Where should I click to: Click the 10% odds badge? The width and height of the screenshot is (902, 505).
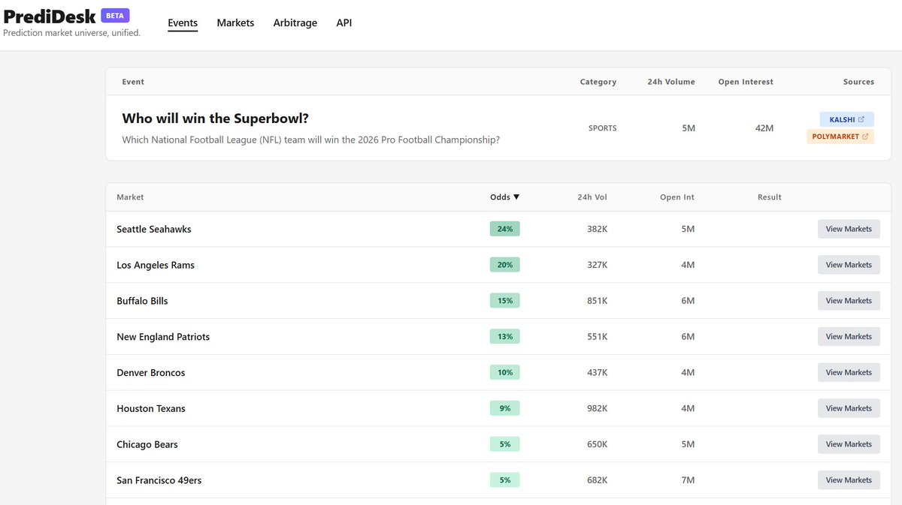(505, 372)
